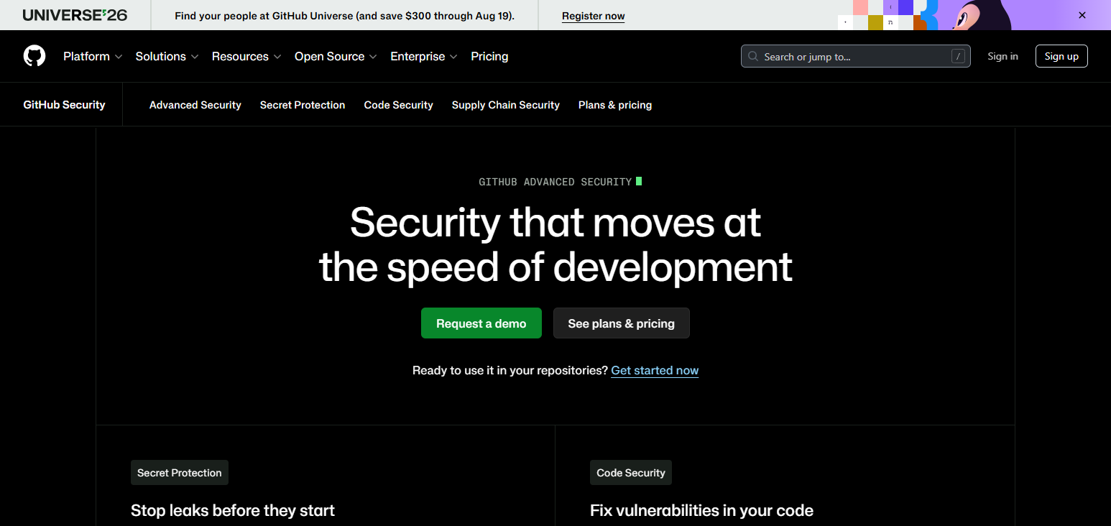Go to Advanced Security tab

click(x=195, y=105)
